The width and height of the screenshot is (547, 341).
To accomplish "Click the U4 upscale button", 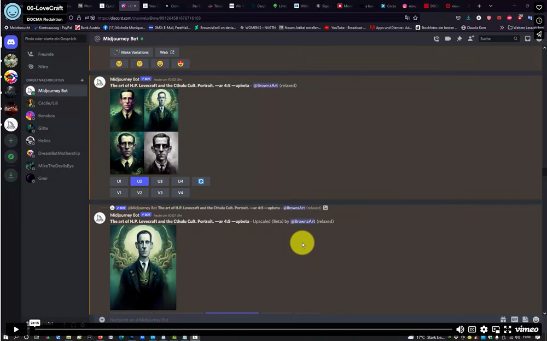I will coord(181,181).
